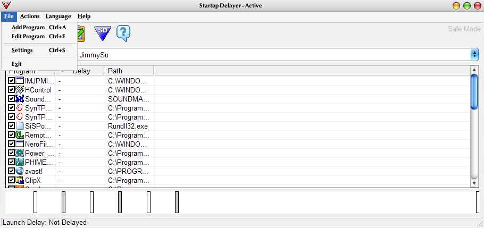Click the Safe Mode label

(464, 29)
